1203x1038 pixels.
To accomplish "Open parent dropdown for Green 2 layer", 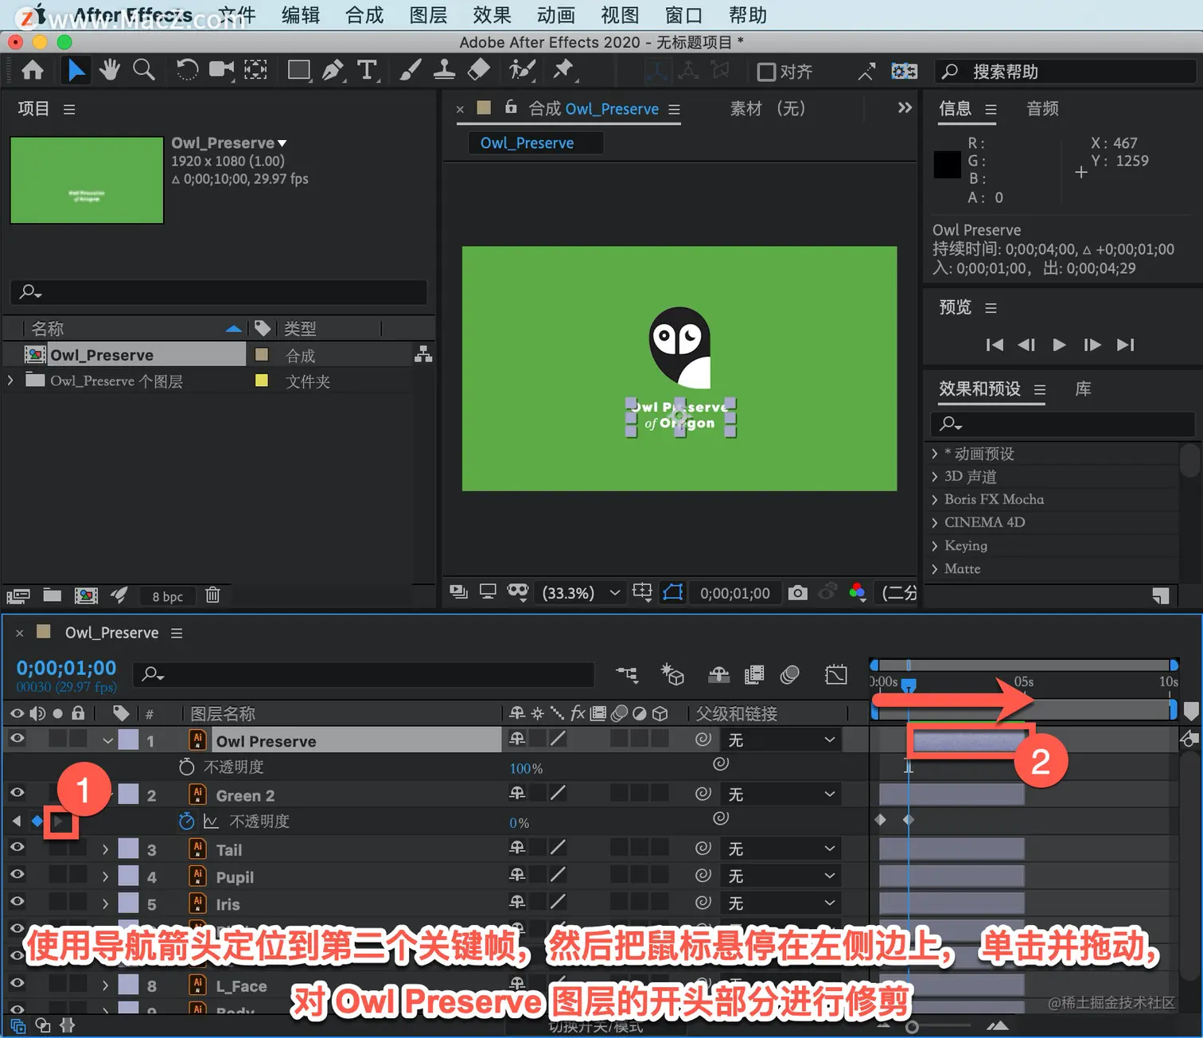I will click(781, 794).
